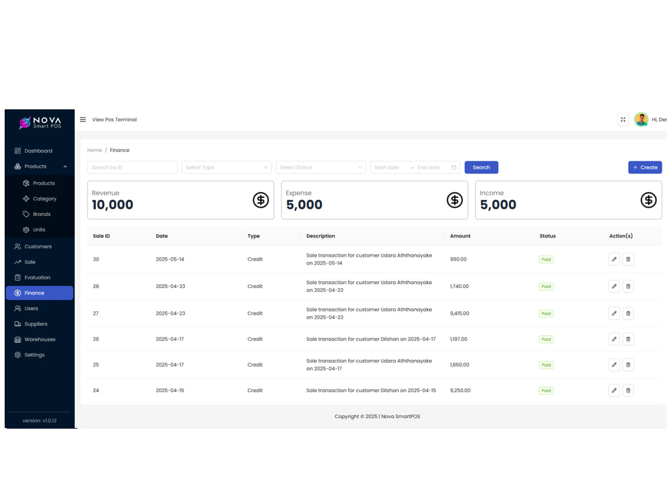This screenshot has width=667, height=500.
Task: Click the Date column header
Action: (161, 236)
